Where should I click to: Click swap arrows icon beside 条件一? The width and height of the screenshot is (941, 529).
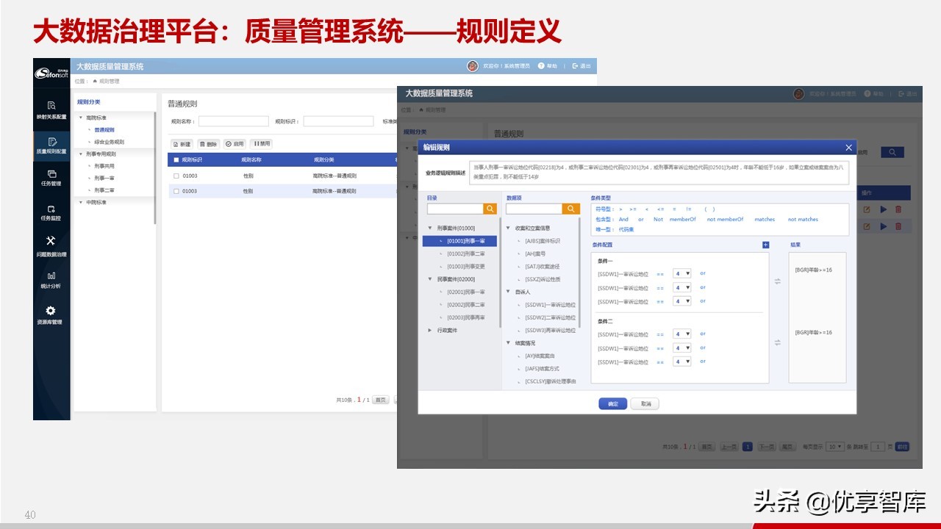click(778, 281)
